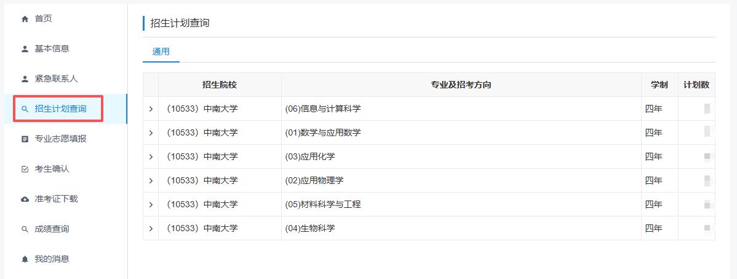
Task: Go to 成绩查询 page
Action: pos(52,229)
